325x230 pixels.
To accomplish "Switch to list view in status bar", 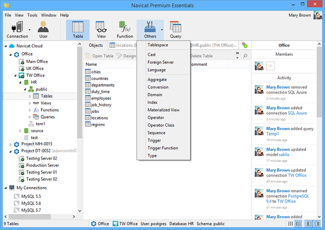I will tap(298, 223).
